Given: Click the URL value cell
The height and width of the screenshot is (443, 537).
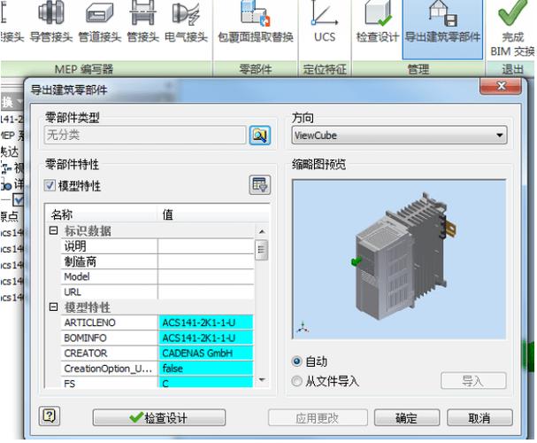Looking at the screenshot, I should (x=206, y=291).
